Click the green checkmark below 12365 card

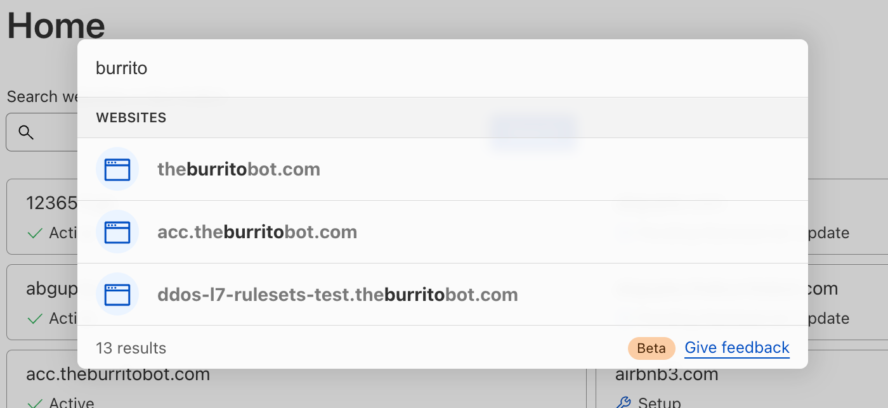35,233
